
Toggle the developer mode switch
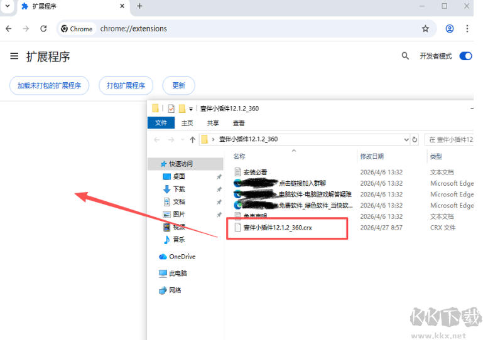pyautogui.click(x=465, y=56)
